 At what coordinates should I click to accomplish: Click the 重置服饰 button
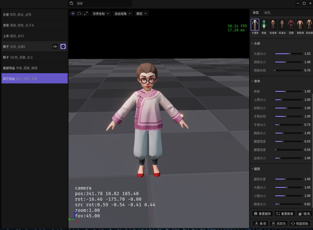(x=262, y=214)
